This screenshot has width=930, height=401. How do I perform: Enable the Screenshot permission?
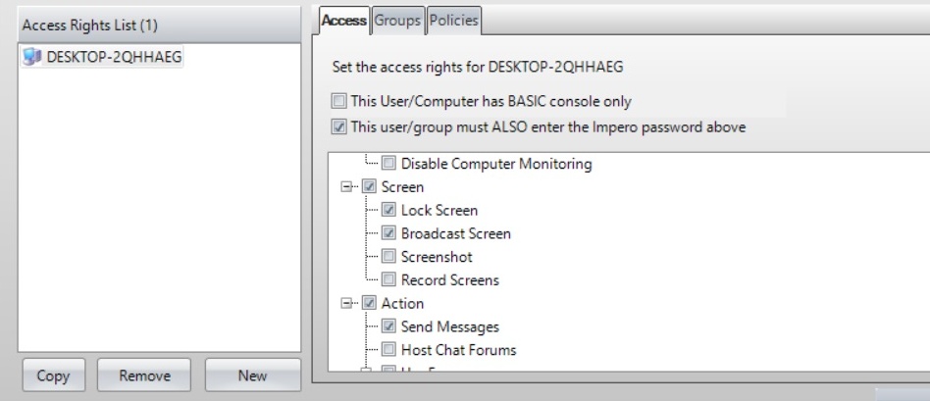click(x=389, y=257)
